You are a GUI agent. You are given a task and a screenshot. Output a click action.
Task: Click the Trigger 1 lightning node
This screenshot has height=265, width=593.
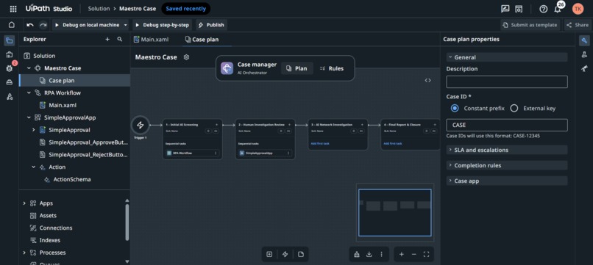coord(141,125)
